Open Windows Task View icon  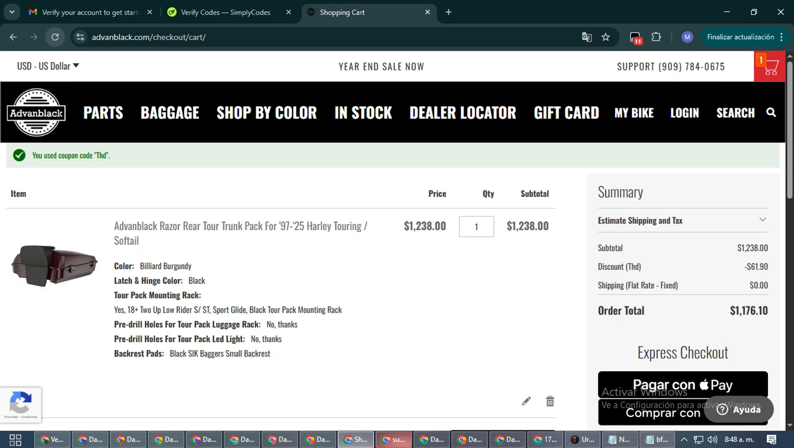[15, 440]
